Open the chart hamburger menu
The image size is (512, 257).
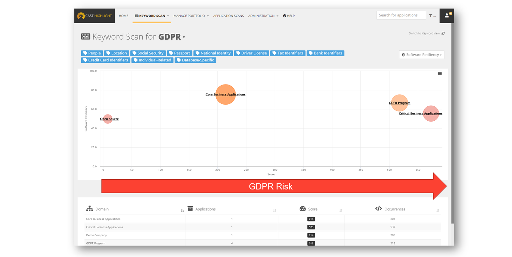tap(440, 74)
